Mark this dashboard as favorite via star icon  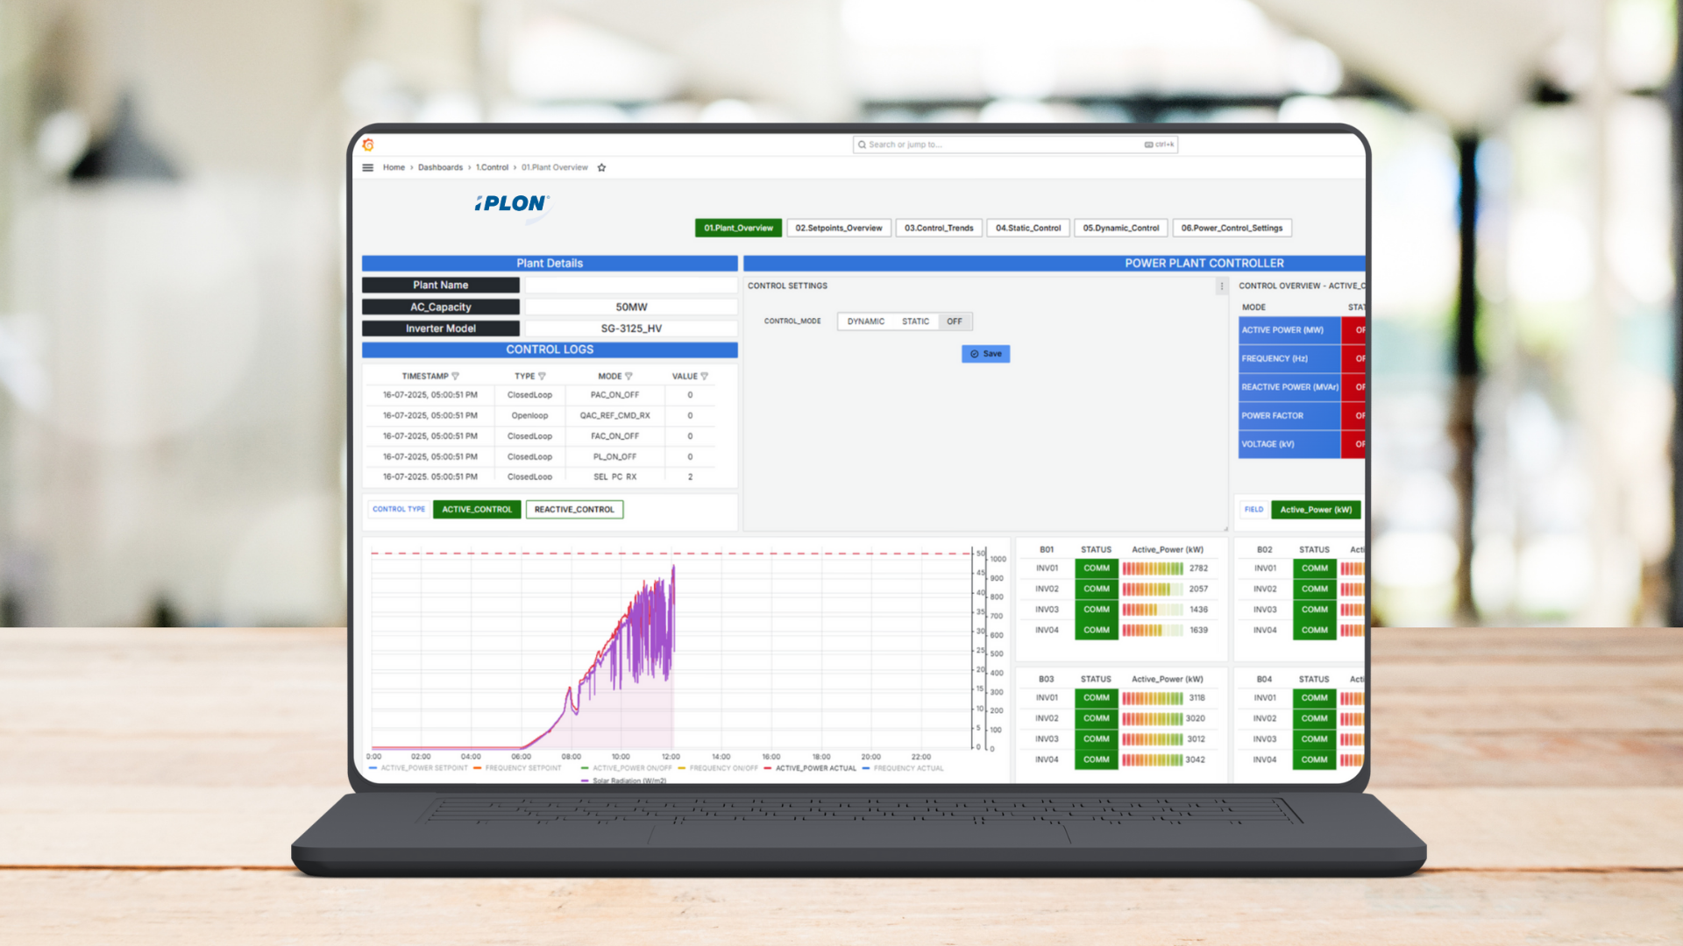pos(601,166)
